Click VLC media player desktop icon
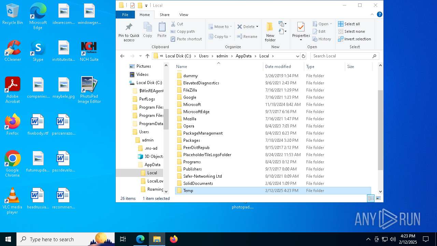 click(12, 201)
